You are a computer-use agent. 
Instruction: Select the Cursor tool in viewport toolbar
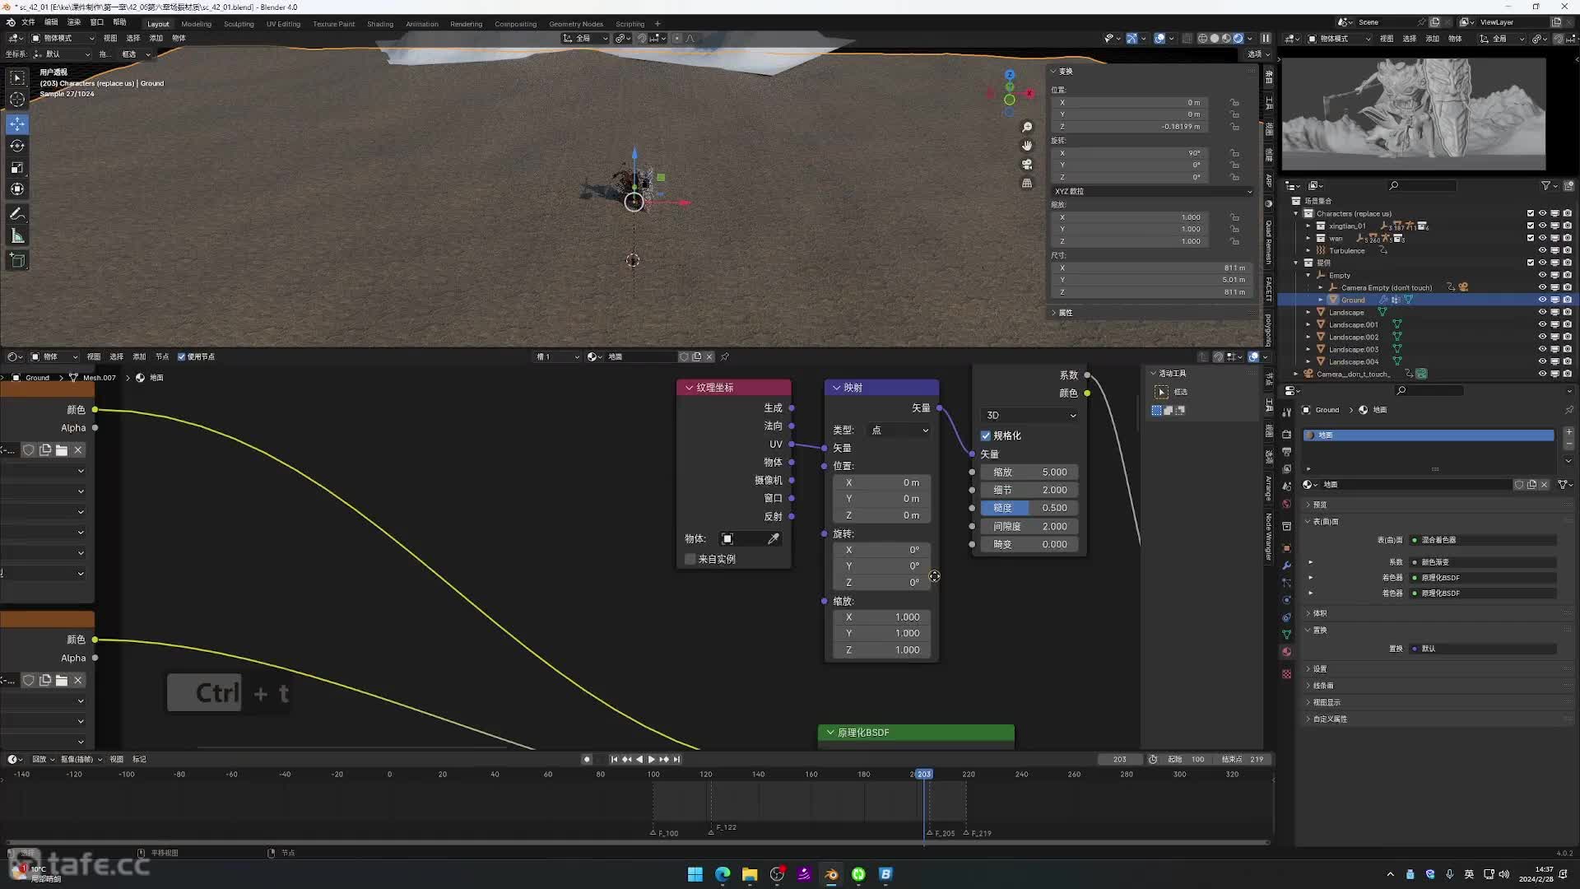[x=17, y=100]
